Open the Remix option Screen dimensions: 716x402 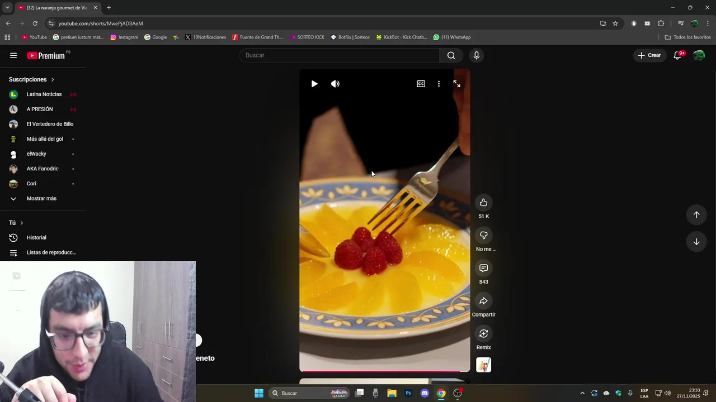[483, 334]
